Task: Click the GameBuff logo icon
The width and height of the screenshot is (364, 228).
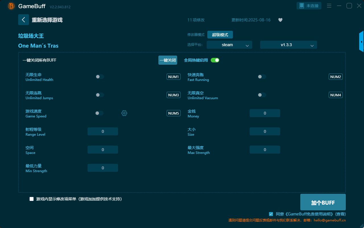Action: click(x=11, y=6)
